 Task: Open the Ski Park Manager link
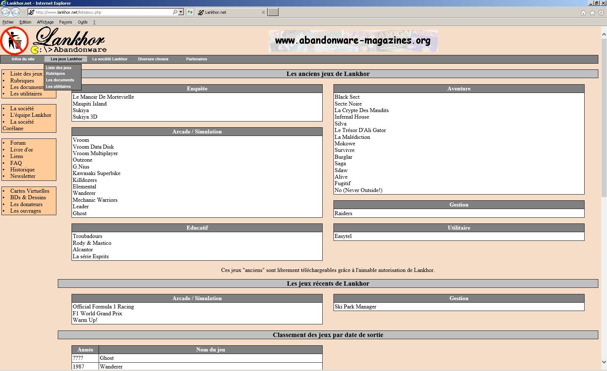[x=355, y=307]
